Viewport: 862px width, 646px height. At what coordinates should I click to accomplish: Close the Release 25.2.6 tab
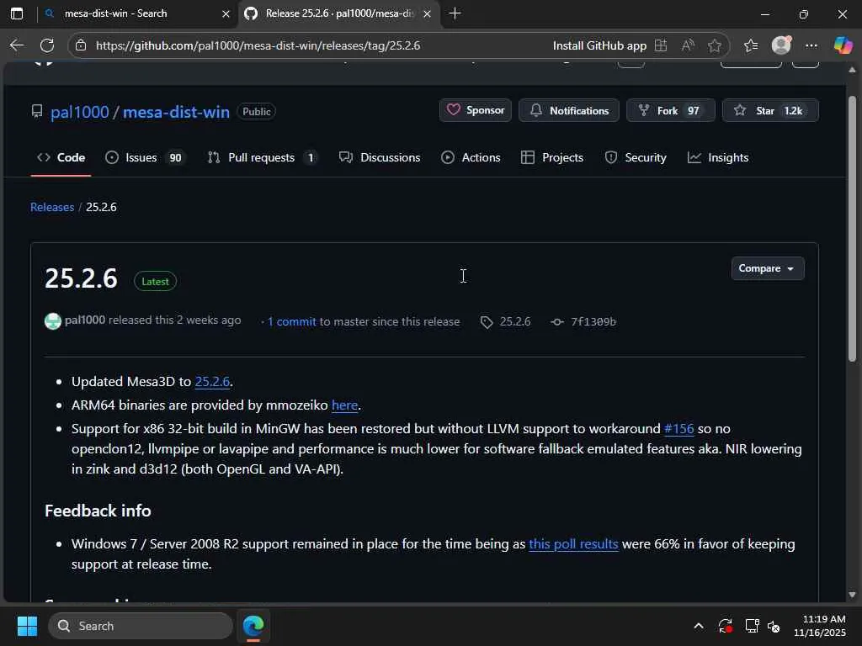[427, 13]
